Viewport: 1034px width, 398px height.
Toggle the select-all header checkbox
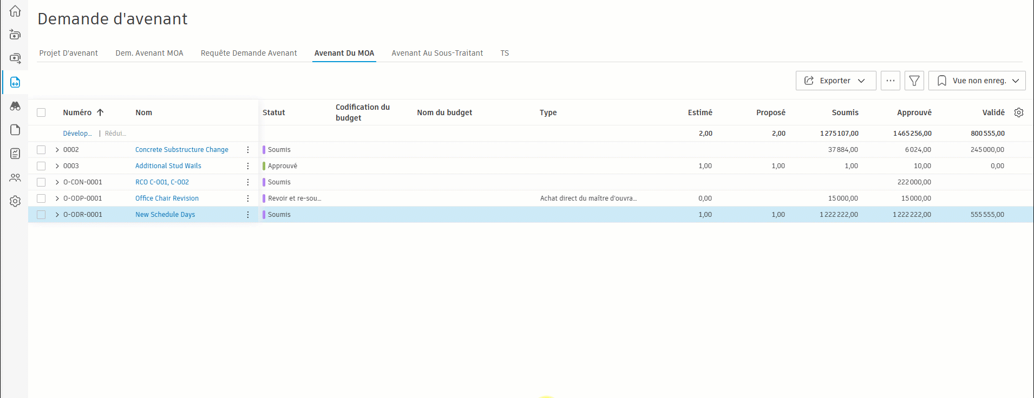click(x=41, y=112)
